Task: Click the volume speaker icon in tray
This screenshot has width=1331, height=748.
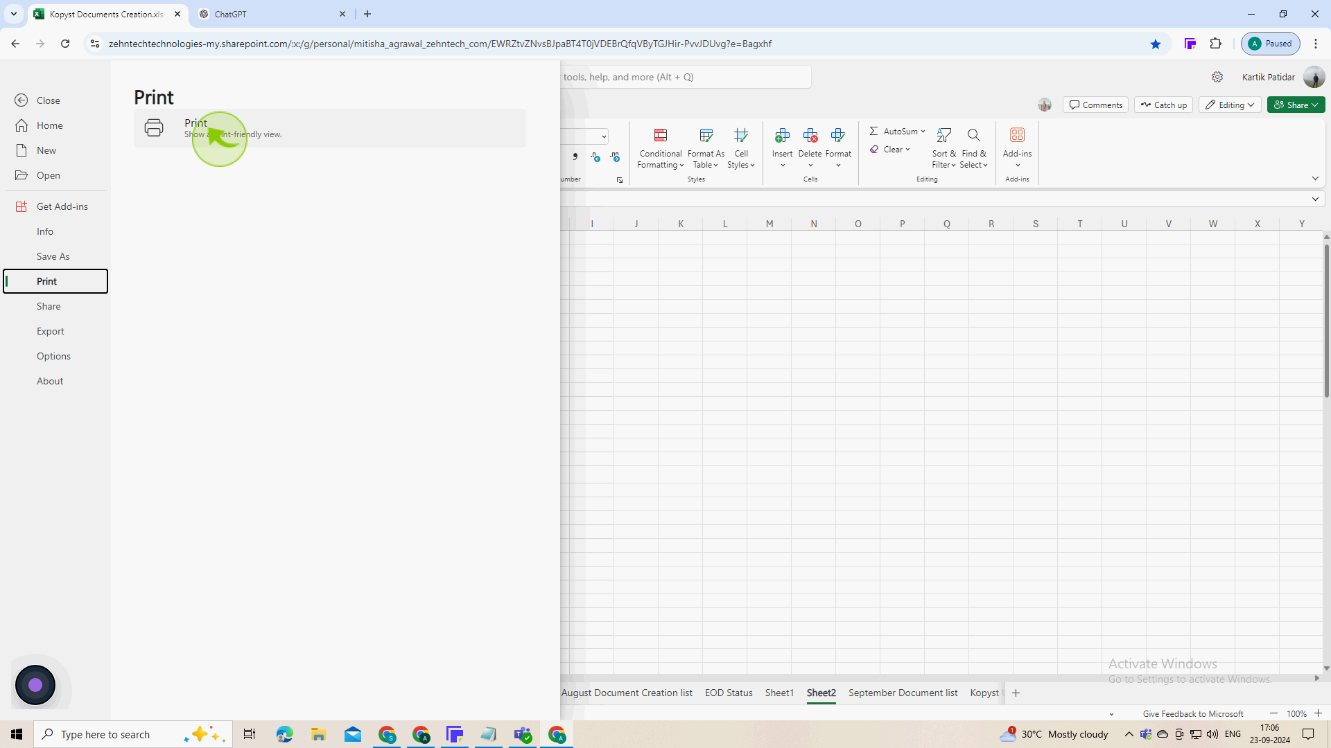Action: pos(1212,735)
